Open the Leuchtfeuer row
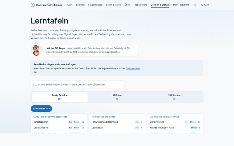The image size is (234, 146). coord(117,128)
